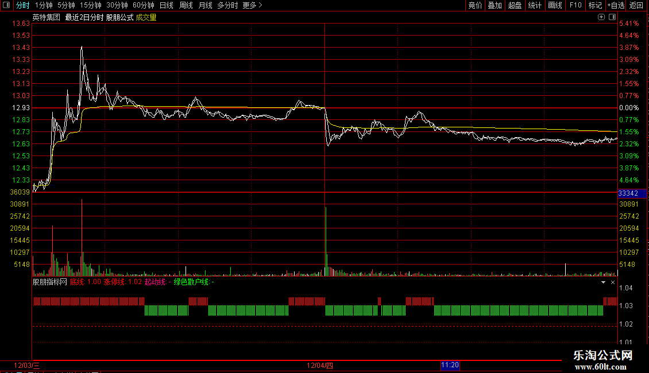Viewport: 649px width, 373px height.
Task: Expand the 更多 more periods menu
Action: click(x=253, y=5)
